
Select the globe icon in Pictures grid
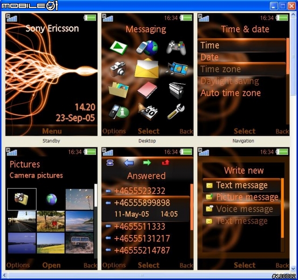pos(51,200)
